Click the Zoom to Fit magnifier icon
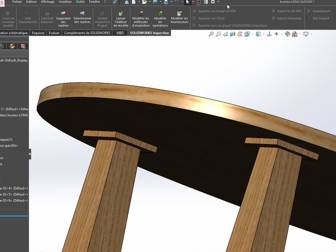 coord(211,34)
